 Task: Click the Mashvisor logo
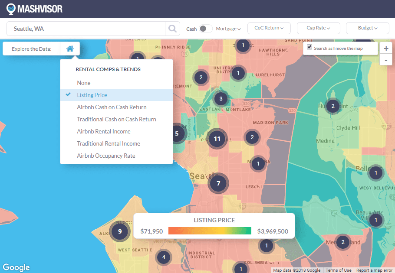click(35, 9)
